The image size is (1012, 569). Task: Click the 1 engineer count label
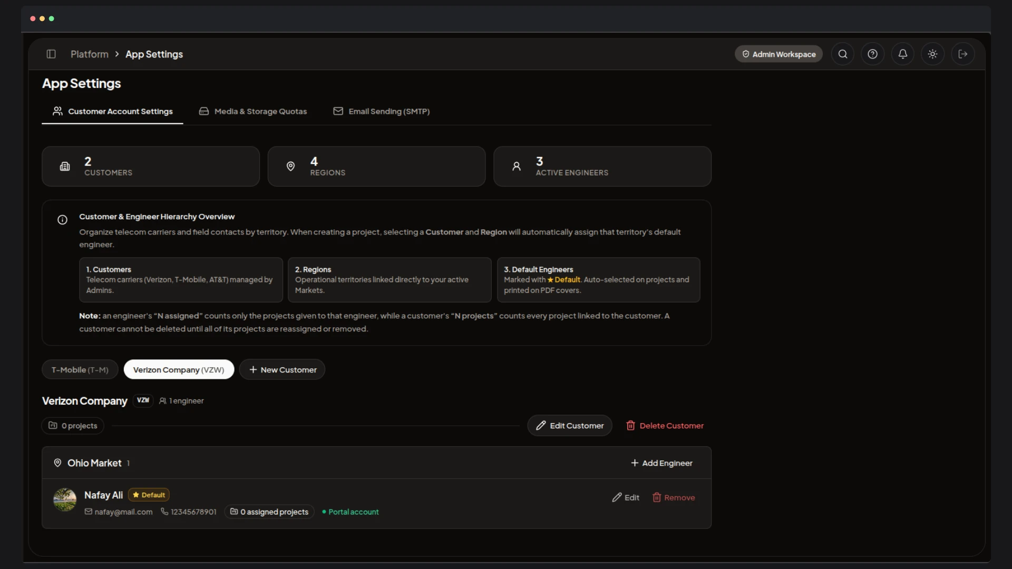tap(181, 401)
